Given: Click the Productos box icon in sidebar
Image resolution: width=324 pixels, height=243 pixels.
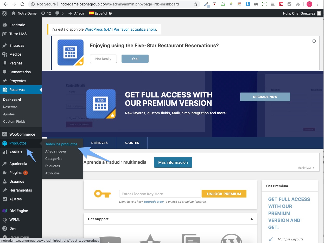Looking at the screenshot, I should pos(5,143).
